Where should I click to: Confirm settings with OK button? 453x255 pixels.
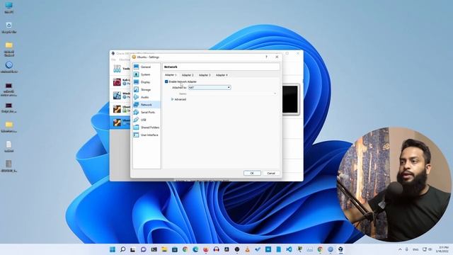click(252, 173)
